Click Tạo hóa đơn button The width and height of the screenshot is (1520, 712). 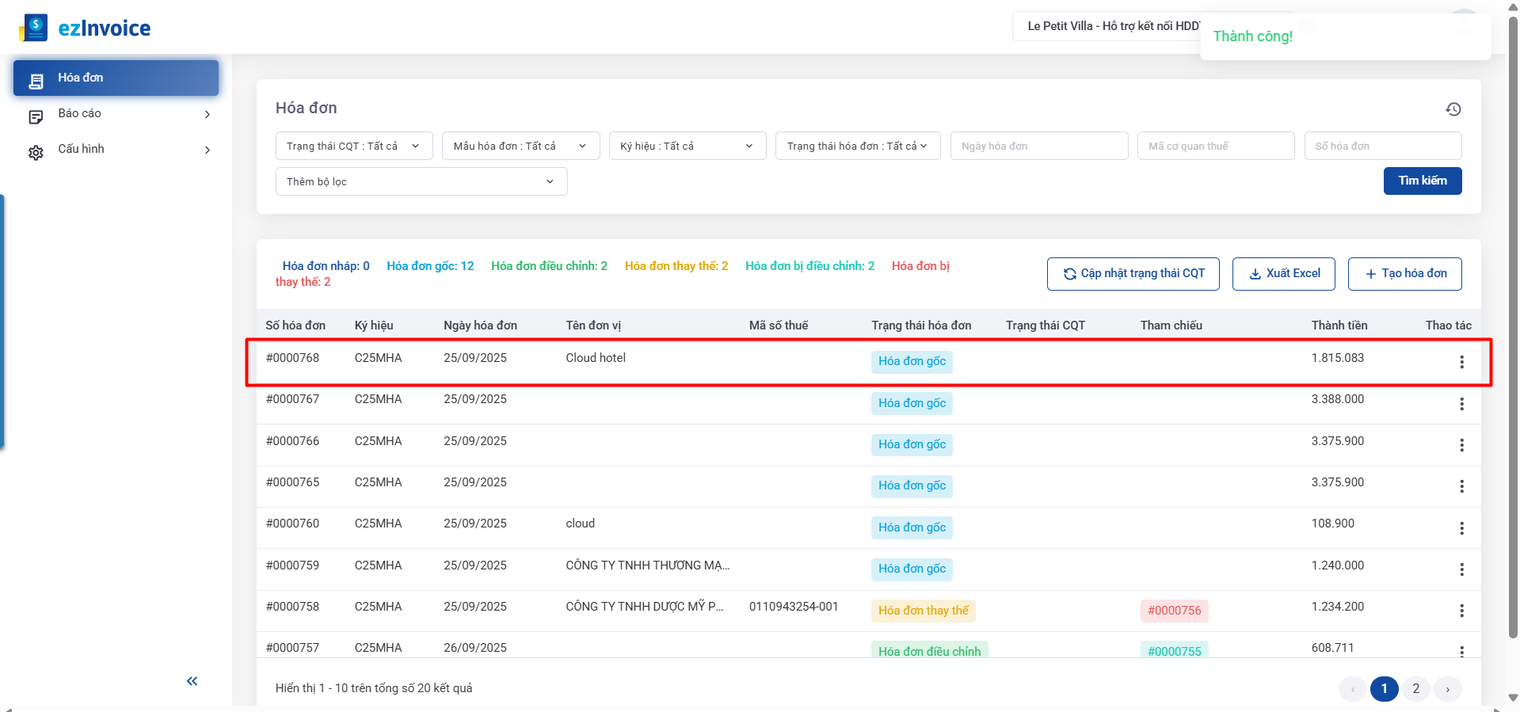click(x=1404, y=274)
